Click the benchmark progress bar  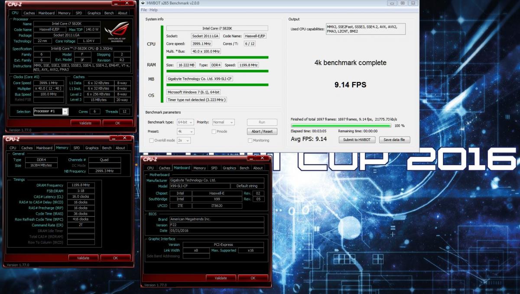[341, 126]
